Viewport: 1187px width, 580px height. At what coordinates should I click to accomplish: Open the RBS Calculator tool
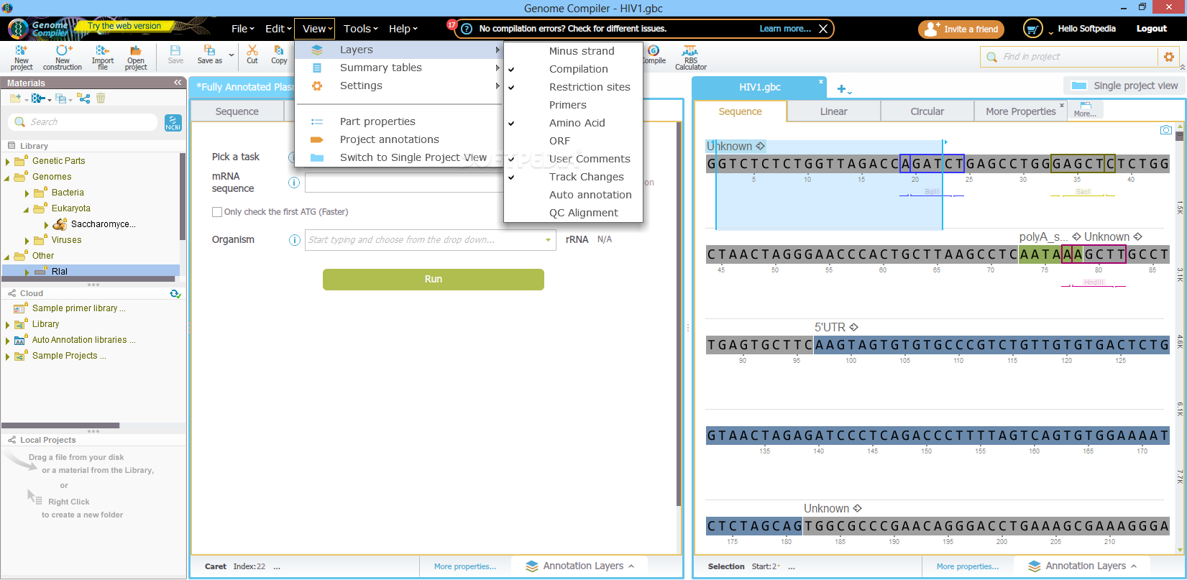pos(690,57)
